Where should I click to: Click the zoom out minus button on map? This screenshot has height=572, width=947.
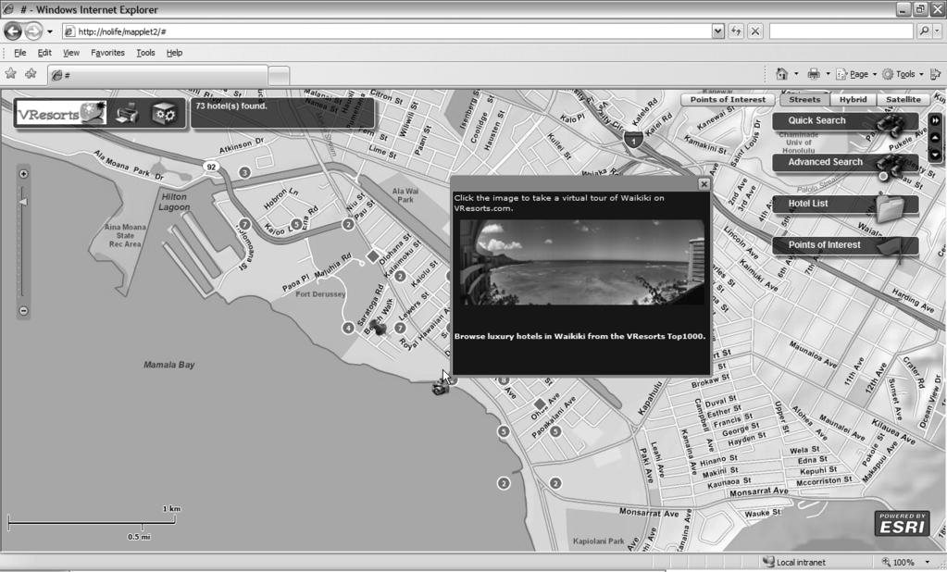pyautogui.click(x=23, y=311)
